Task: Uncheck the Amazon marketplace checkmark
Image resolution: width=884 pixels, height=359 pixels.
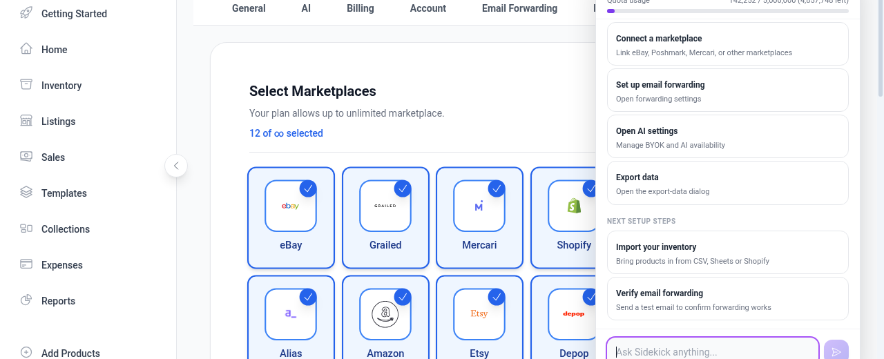Action: pyautogui.click(x=403, y=297)
